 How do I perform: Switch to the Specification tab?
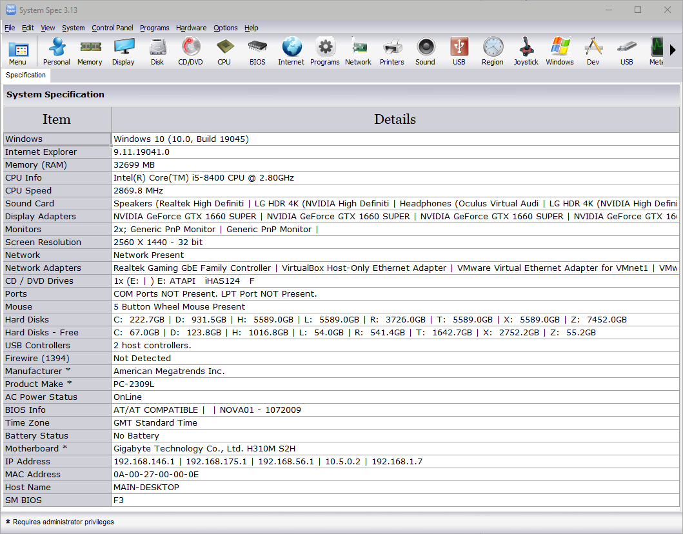point(26,75)
